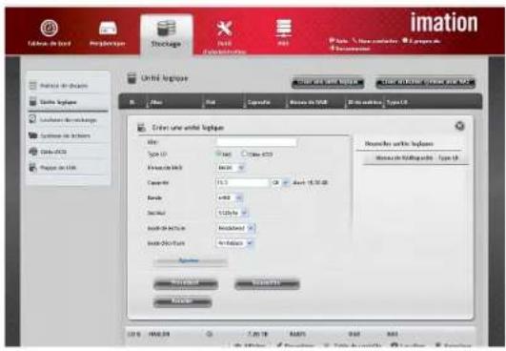Open the administration tools wrench icon
506x351 pixels.
click(x=224, y=29)
